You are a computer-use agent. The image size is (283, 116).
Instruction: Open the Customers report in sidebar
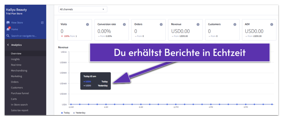coord(17,88)
